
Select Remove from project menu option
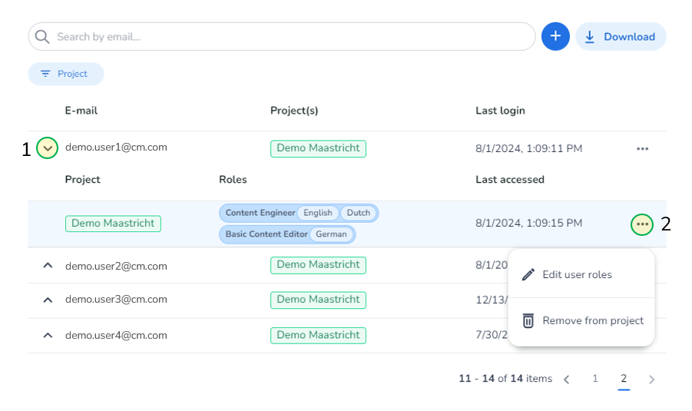click(592, 321)
